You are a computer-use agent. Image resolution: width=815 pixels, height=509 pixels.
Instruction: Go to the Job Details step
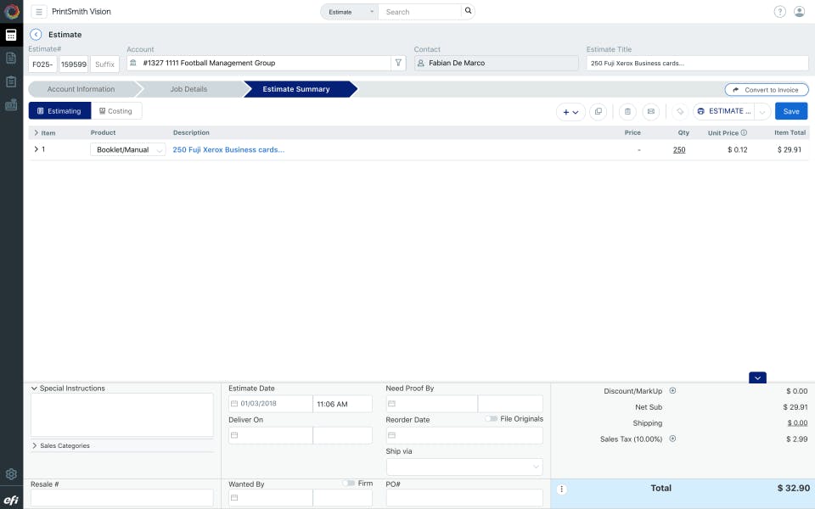click(188, 89)
